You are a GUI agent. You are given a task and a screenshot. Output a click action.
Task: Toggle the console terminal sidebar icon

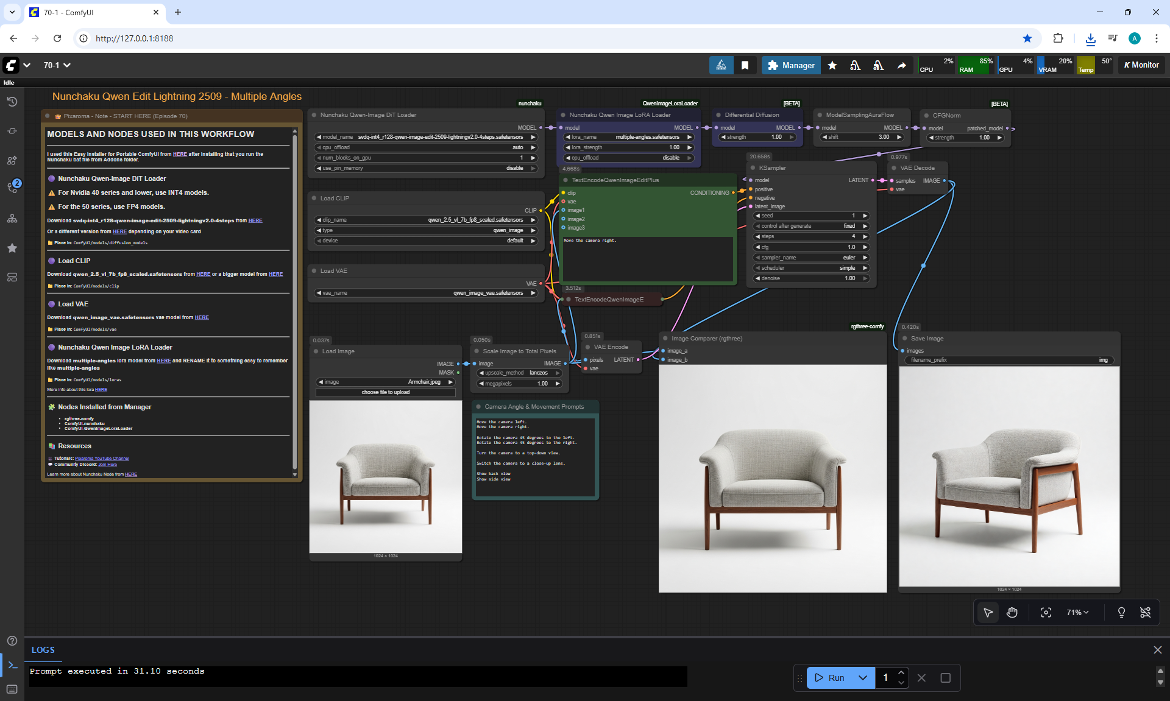[x=12, y=665]
